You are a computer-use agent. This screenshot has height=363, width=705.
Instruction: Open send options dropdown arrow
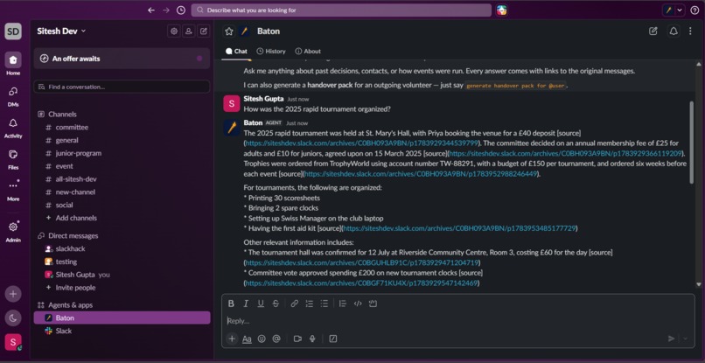tap(686, 339)
